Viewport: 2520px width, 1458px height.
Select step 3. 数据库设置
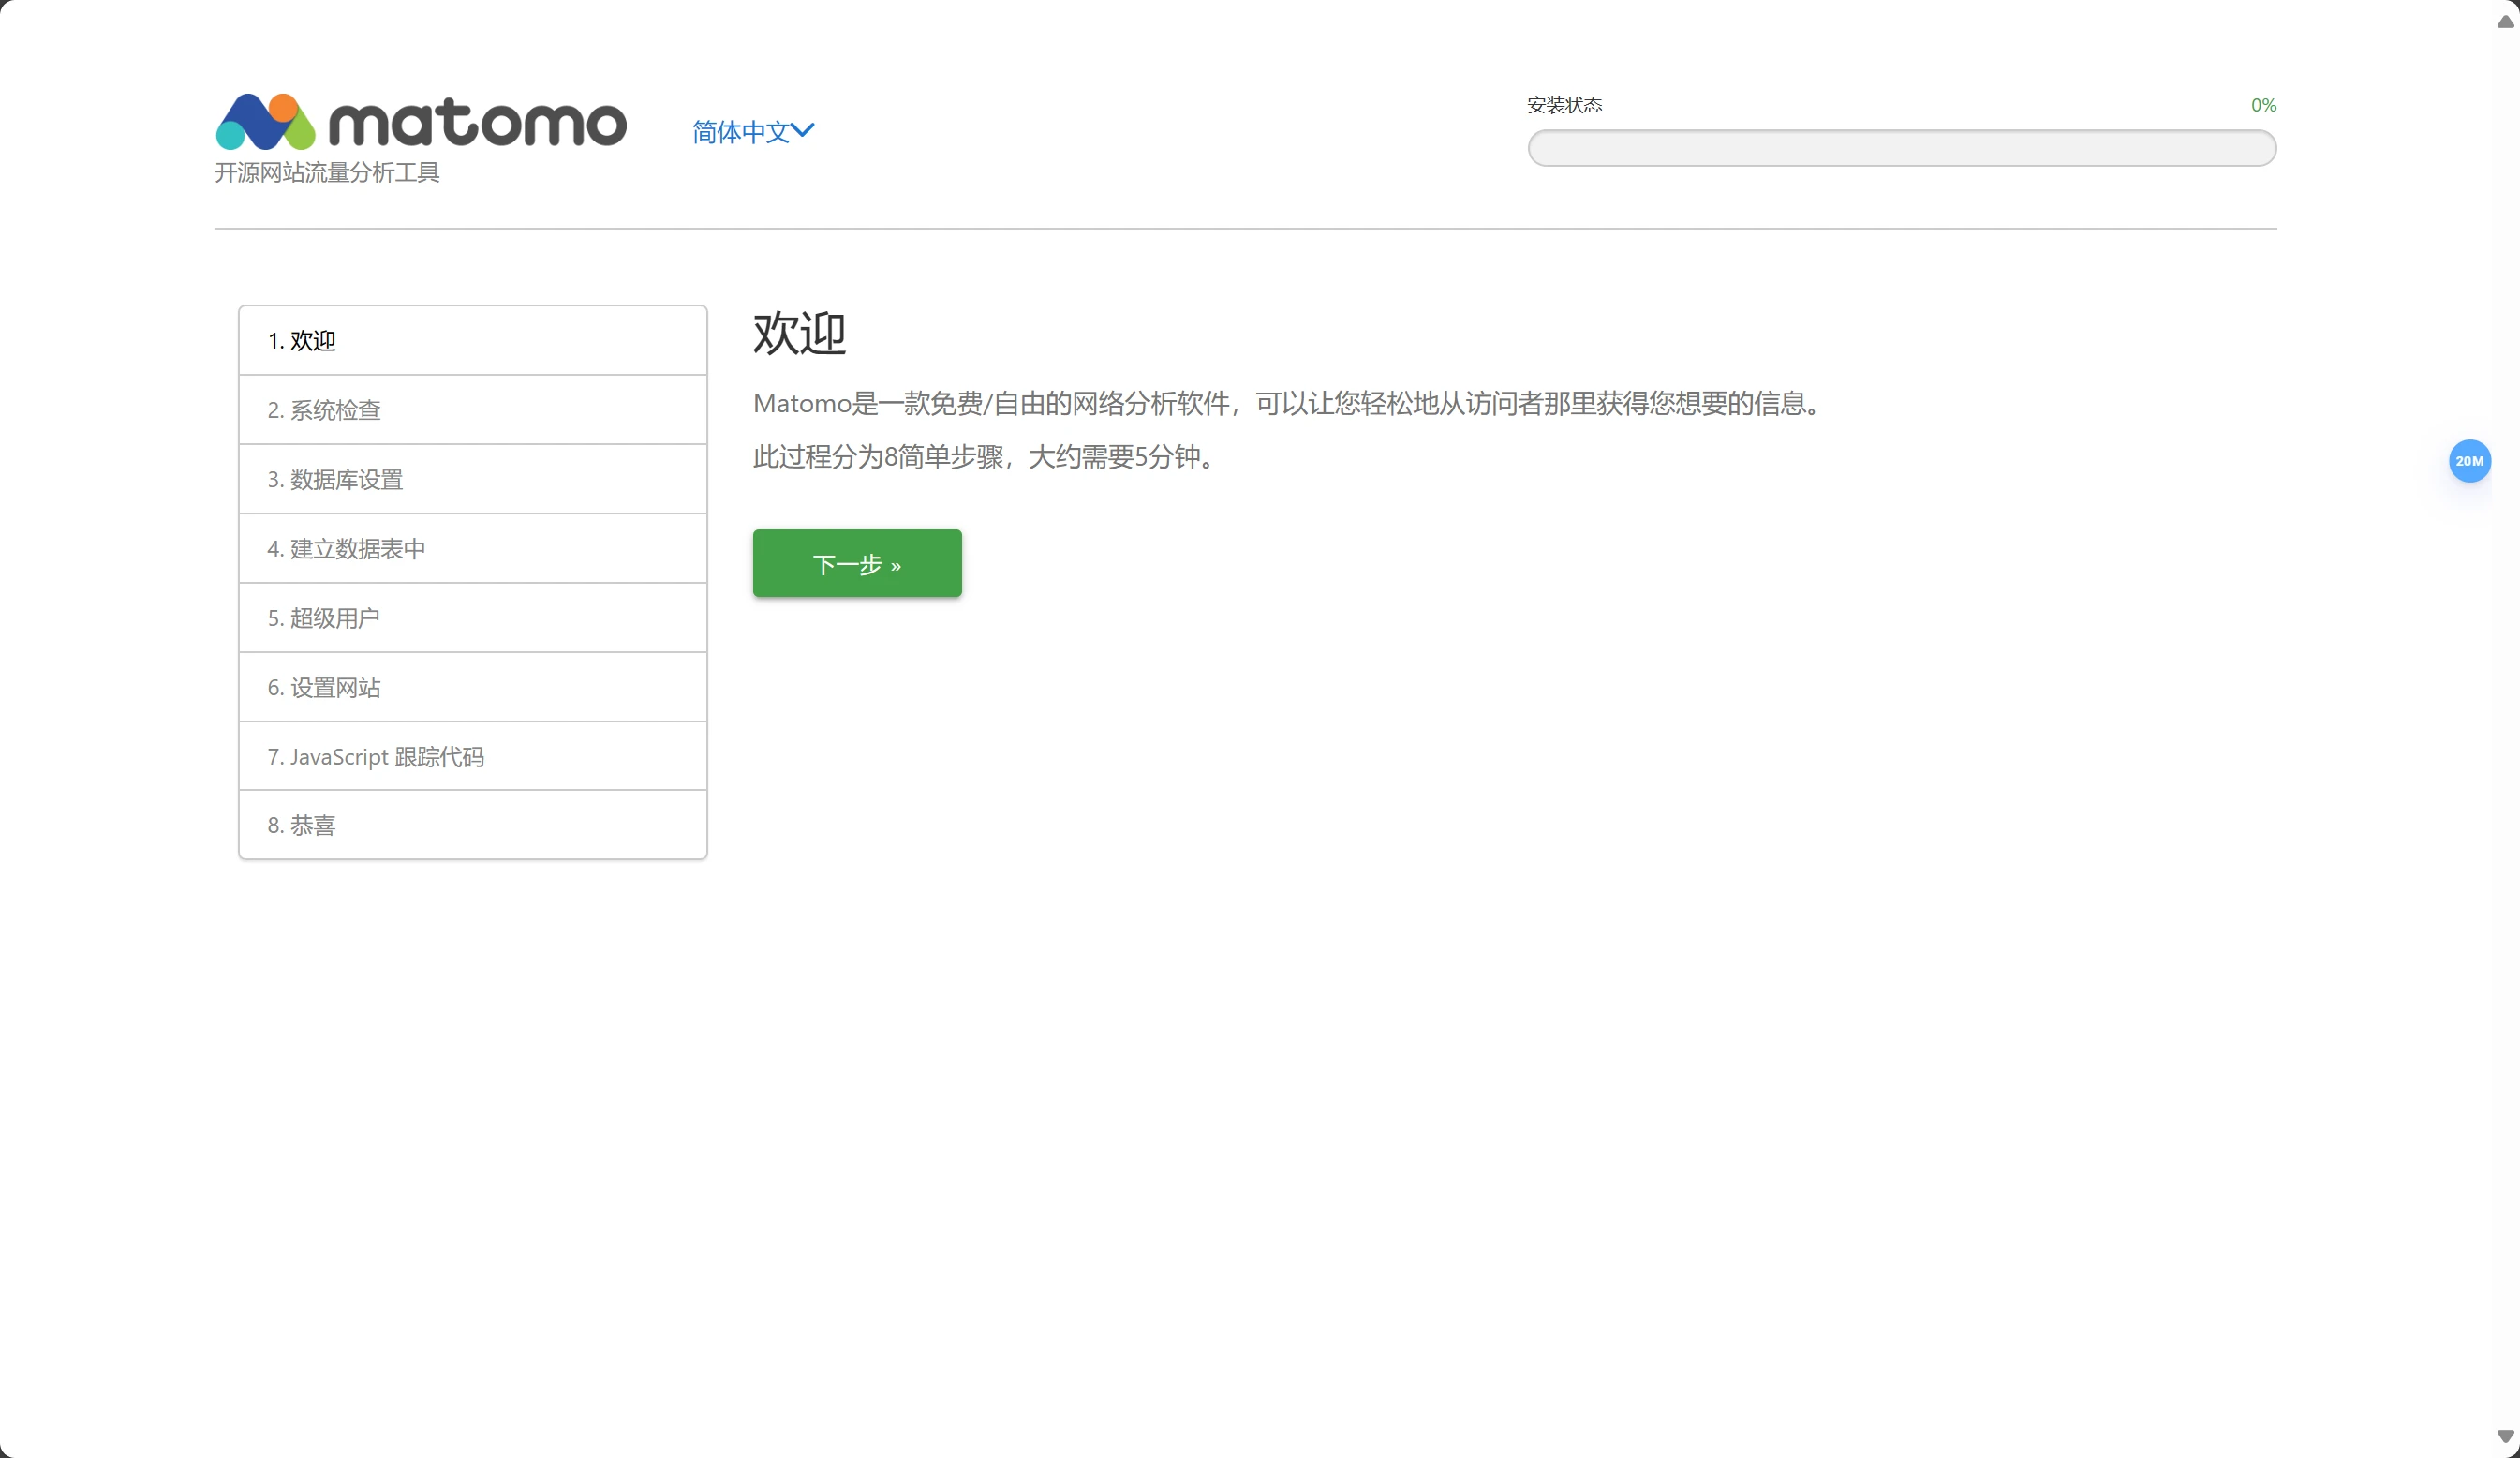coord(334,480)
